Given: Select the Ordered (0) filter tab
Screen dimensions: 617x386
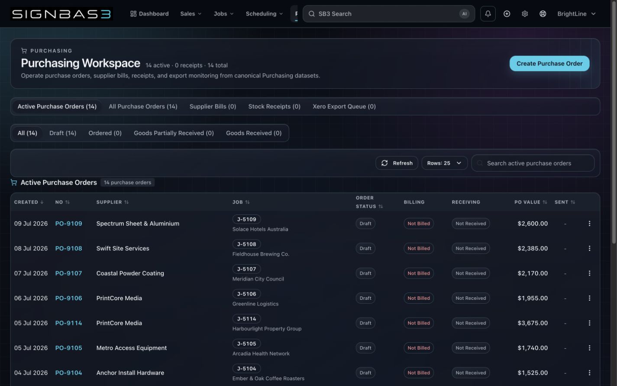Looking at the screenshot, I should 105,133.
